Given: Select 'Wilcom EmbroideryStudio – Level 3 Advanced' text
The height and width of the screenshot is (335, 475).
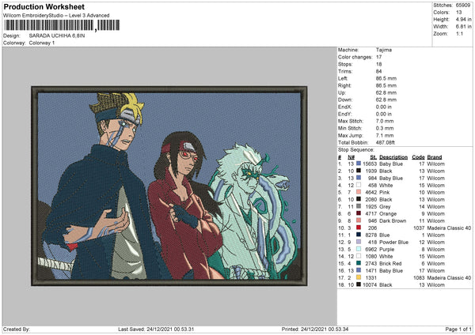Looking at the screenshot, I should [x=56, y=16].
